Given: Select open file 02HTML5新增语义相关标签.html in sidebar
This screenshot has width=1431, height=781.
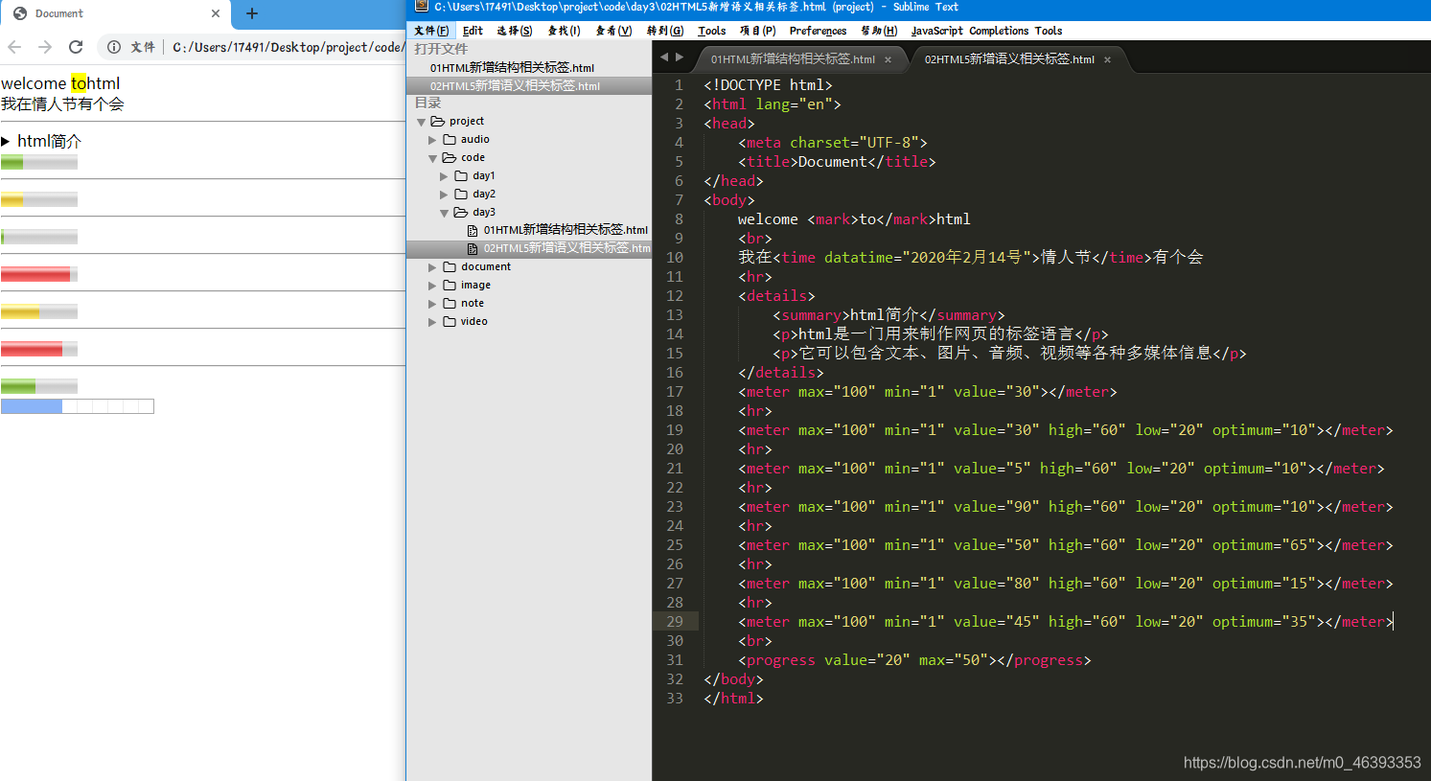Looking at the screenshot, I should click(x=515, y=85).
